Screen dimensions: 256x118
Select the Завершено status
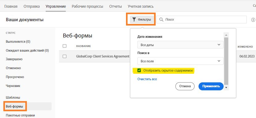tap(14, 59)
